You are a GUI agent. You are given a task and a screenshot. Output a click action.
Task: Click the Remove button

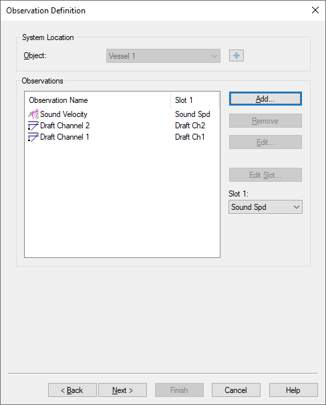click(x=265, y=120)
